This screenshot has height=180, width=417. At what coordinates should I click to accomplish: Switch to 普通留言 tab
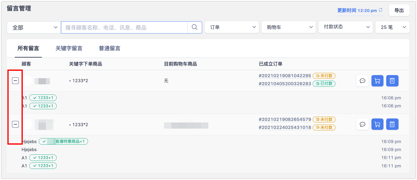click(110, 48)
